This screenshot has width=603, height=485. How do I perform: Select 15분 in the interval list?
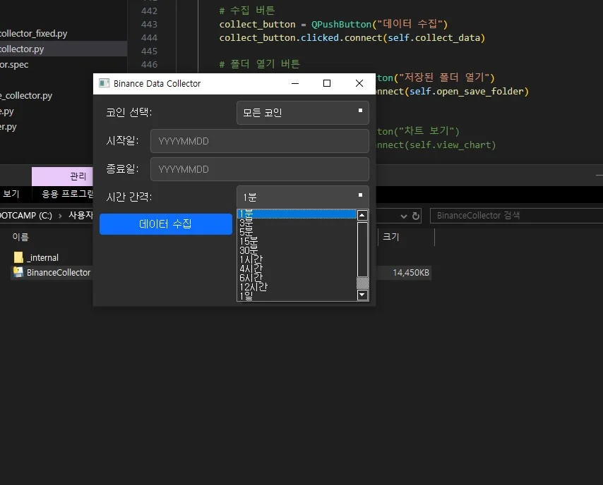coord(297,241)
